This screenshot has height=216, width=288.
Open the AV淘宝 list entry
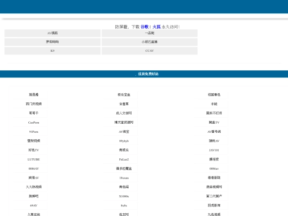coord(124,132)
